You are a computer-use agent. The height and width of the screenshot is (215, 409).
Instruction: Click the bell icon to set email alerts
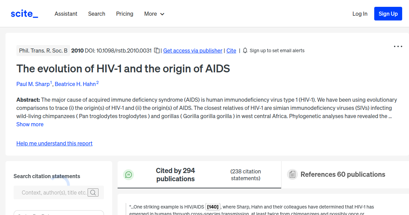click(x=245, y=50)
